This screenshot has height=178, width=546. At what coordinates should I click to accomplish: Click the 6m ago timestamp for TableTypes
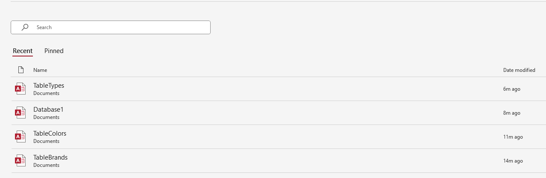511,89
